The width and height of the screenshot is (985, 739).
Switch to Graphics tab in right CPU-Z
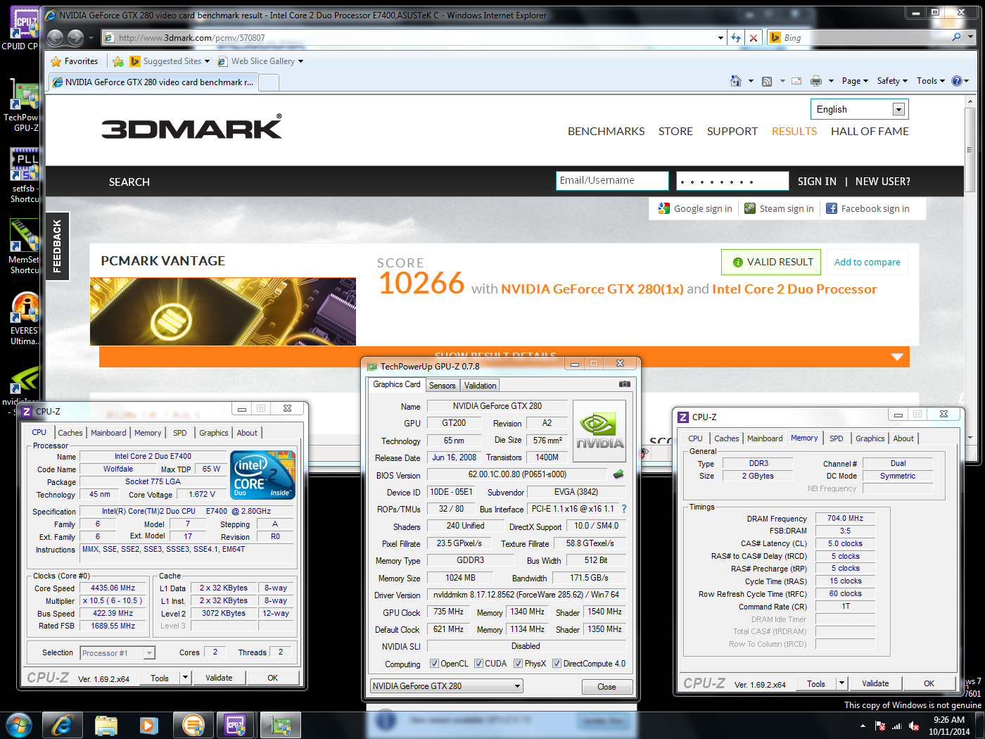point(870,438)
